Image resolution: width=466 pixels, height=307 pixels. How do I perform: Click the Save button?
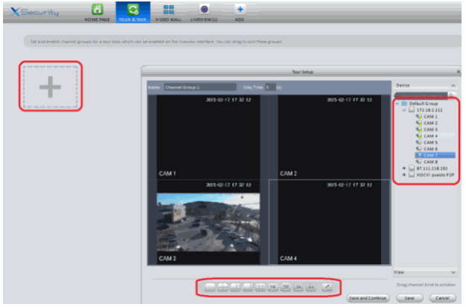pos(409,298)
